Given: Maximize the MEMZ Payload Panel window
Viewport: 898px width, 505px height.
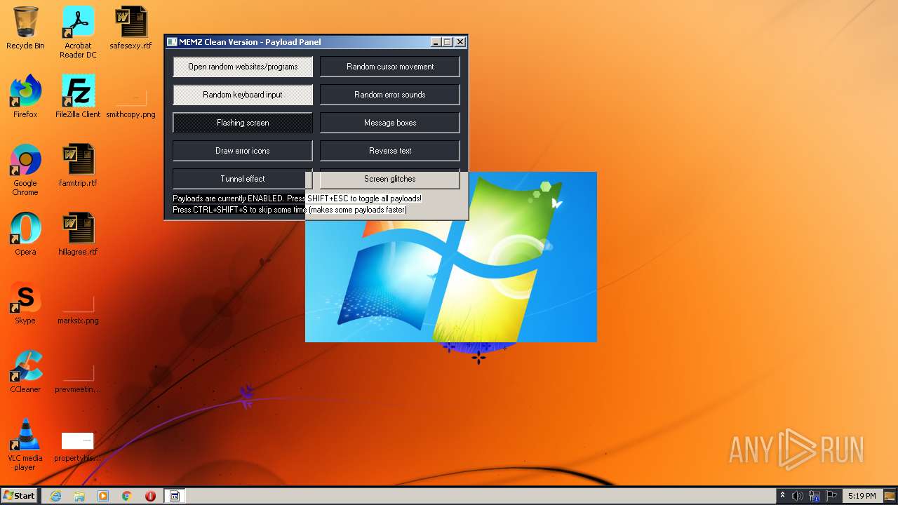Looking at the screenshot, I should [x=448, y=42].
